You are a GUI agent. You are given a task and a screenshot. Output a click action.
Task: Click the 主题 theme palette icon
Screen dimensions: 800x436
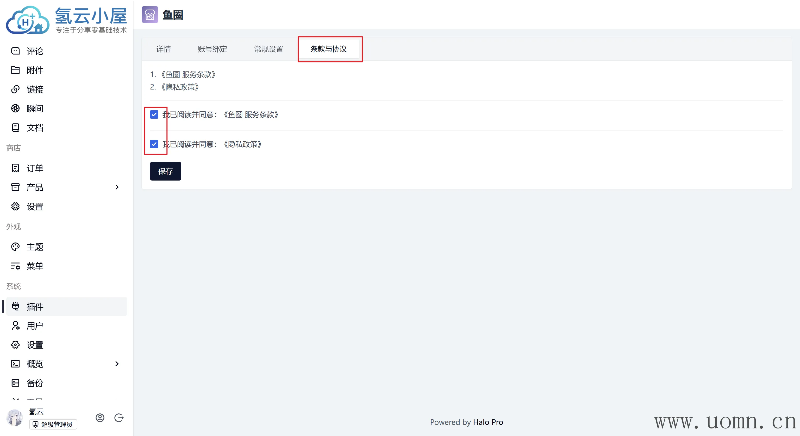click(15, 247)
